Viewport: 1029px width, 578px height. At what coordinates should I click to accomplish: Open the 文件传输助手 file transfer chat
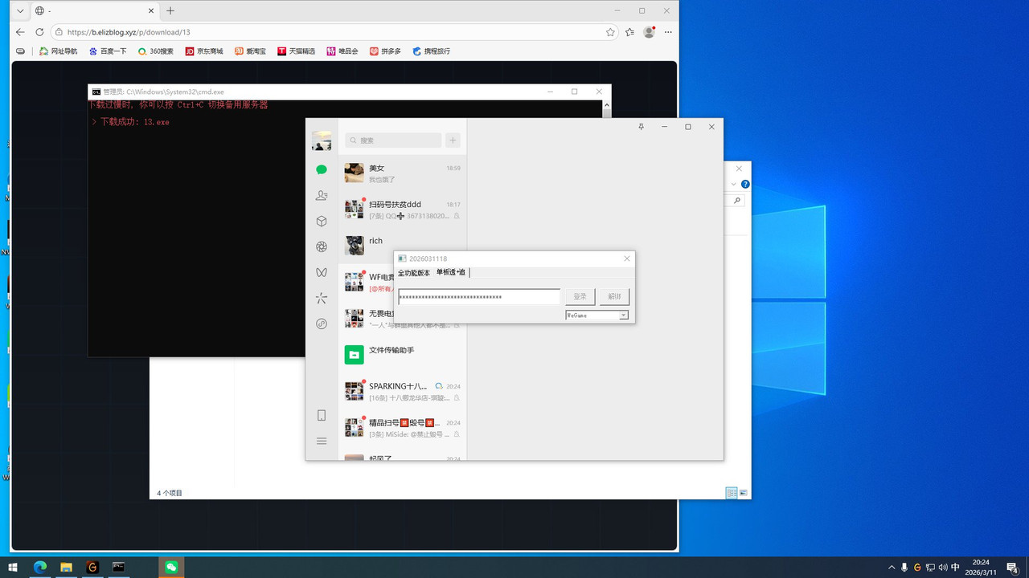tap(403, 355)
